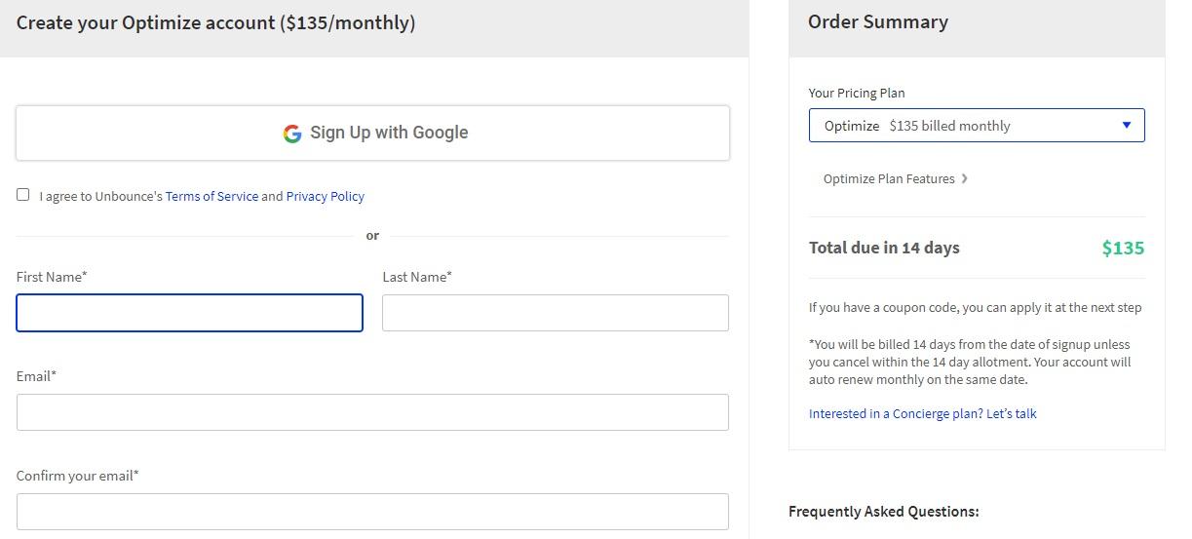Click the chevron beside Optimize Plan Features
The image size is (1192, 539).
click(x=964, y=178)
